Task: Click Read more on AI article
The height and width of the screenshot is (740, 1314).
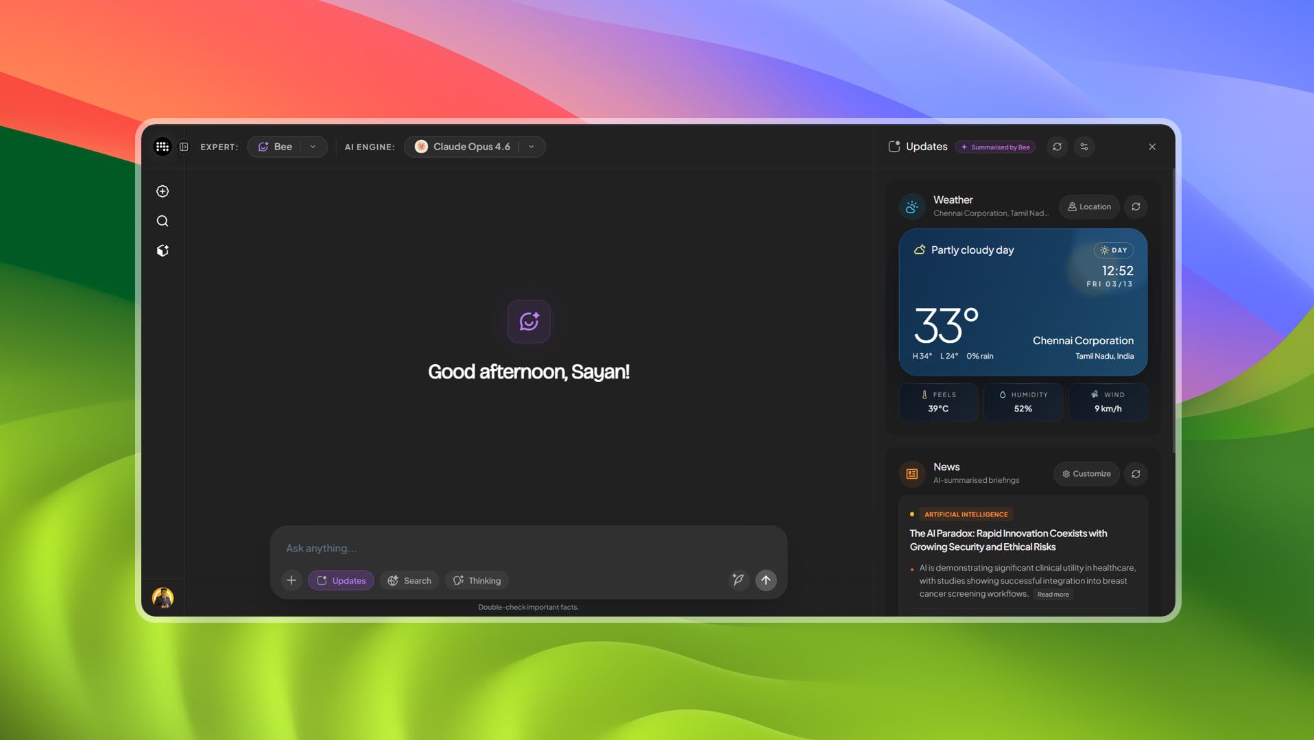Action: (x=1053, y=595)
